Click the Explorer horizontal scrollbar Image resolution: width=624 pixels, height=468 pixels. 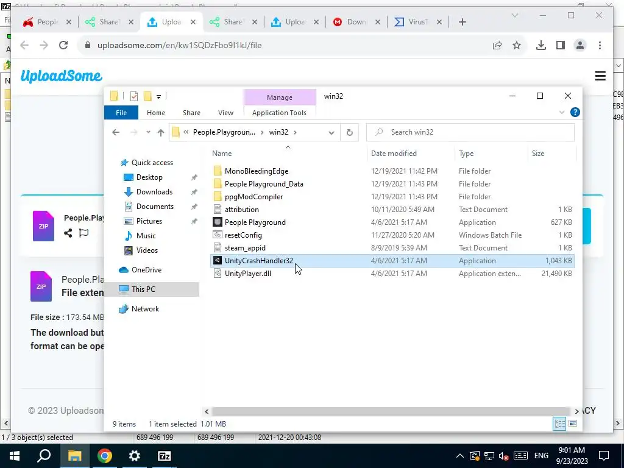pyautogui.click(x=391, y=411)
